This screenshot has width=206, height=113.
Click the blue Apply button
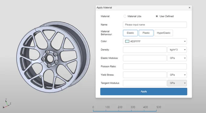point(144,91)
